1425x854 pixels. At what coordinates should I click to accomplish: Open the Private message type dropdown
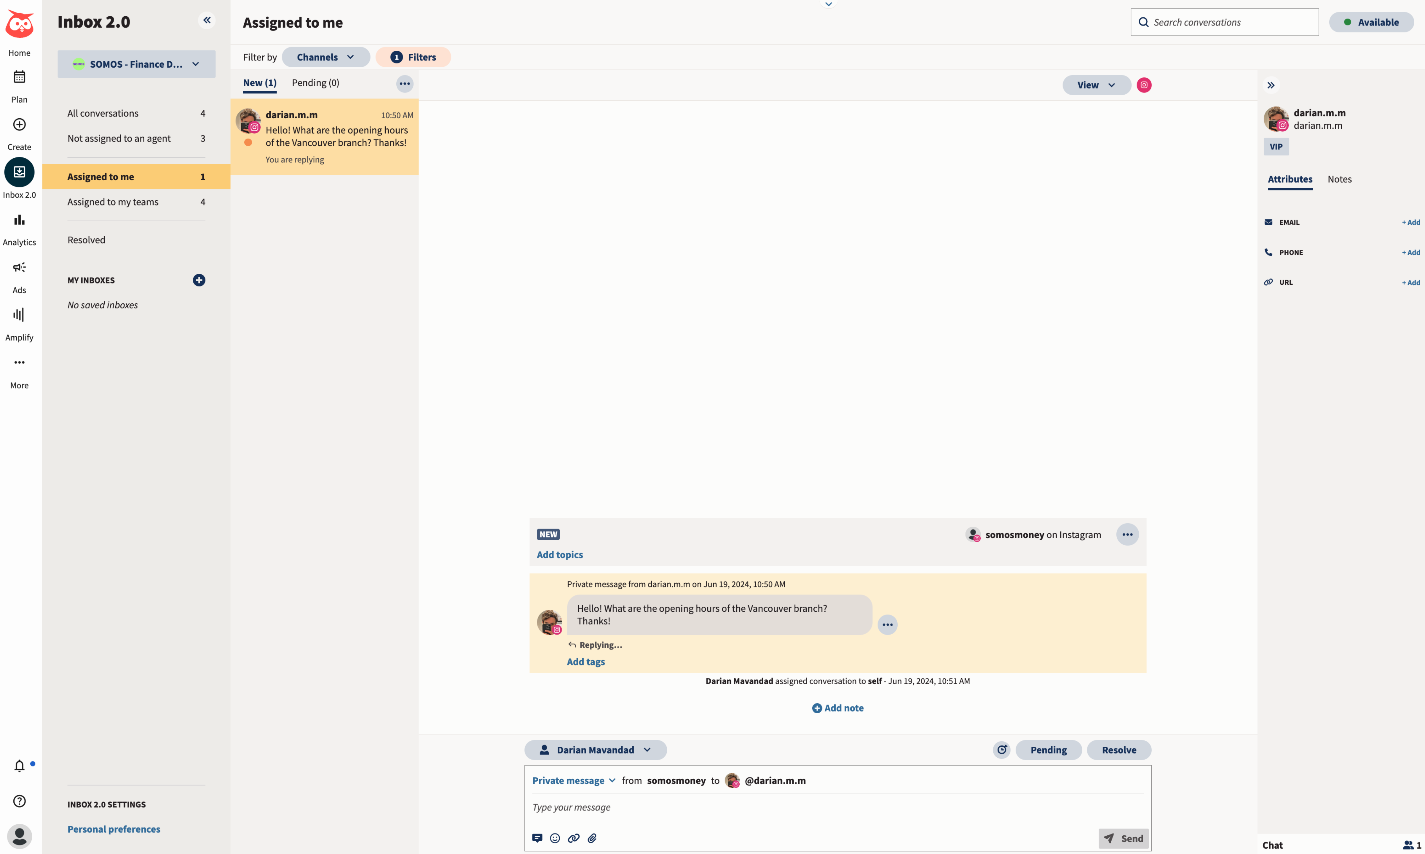[x=573, y=780]
